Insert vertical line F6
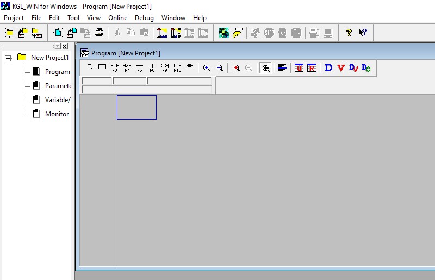The height and width of the screenshot is (280, 435). (x=152, y=67)
